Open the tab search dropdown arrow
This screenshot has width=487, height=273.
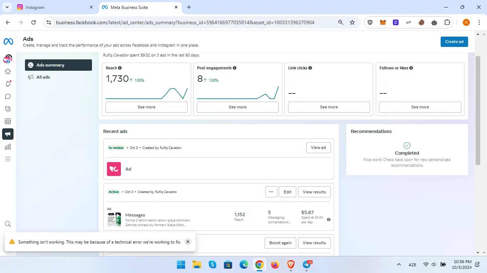click(x=7, y=7)
